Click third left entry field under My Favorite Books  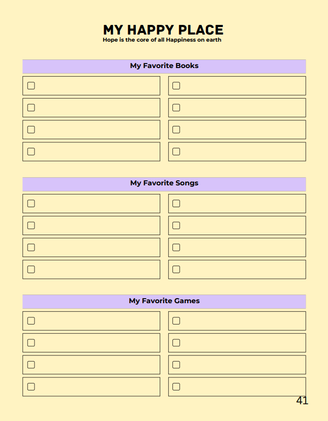[97, 129]
